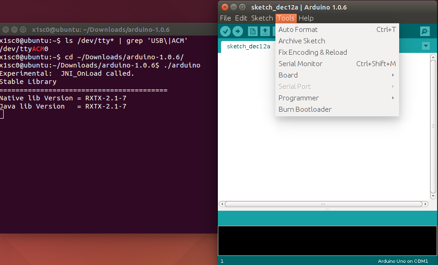Open the File menu

tap(226, 18)
